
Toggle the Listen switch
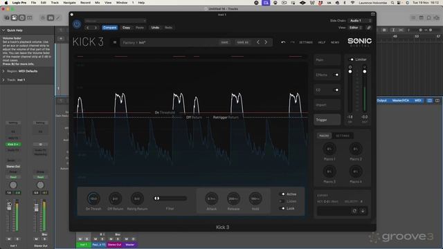[282, 201]
